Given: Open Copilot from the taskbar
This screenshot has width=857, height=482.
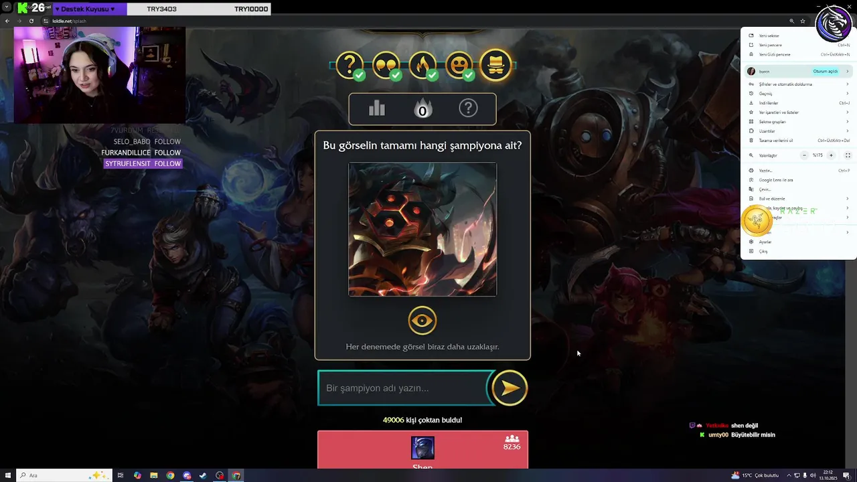Looking at the screenshot, I should [137, 475].
